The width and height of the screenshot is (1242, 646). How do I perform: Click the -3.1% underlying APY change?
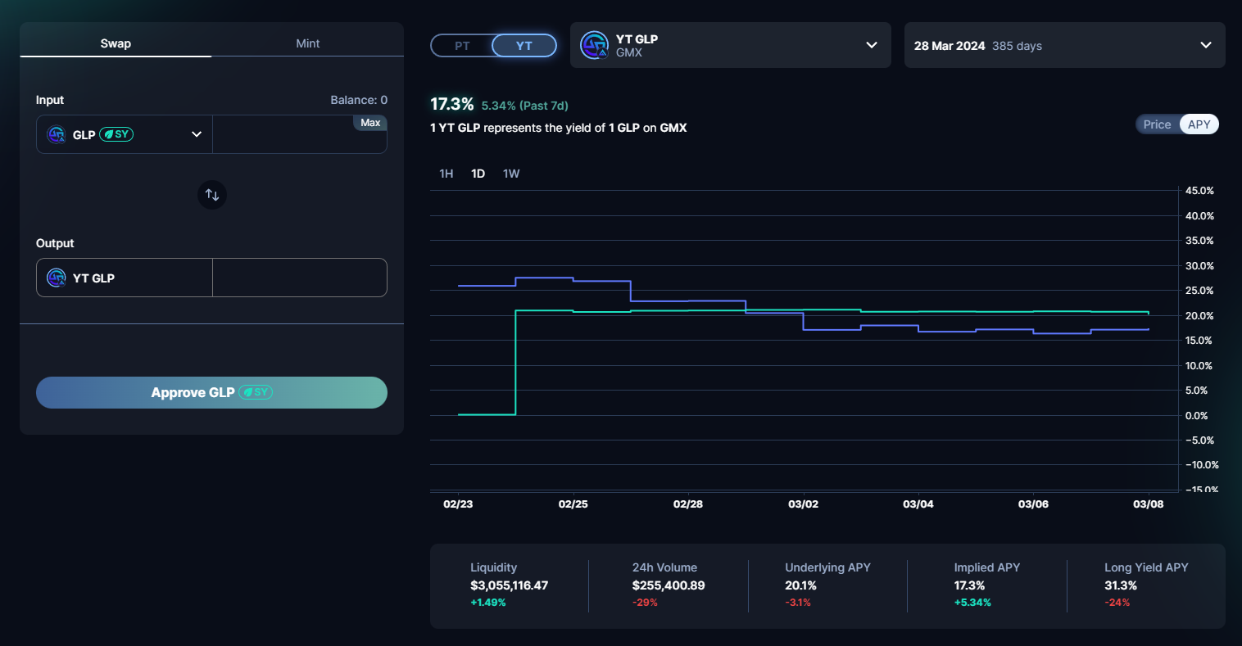point(798,603)
